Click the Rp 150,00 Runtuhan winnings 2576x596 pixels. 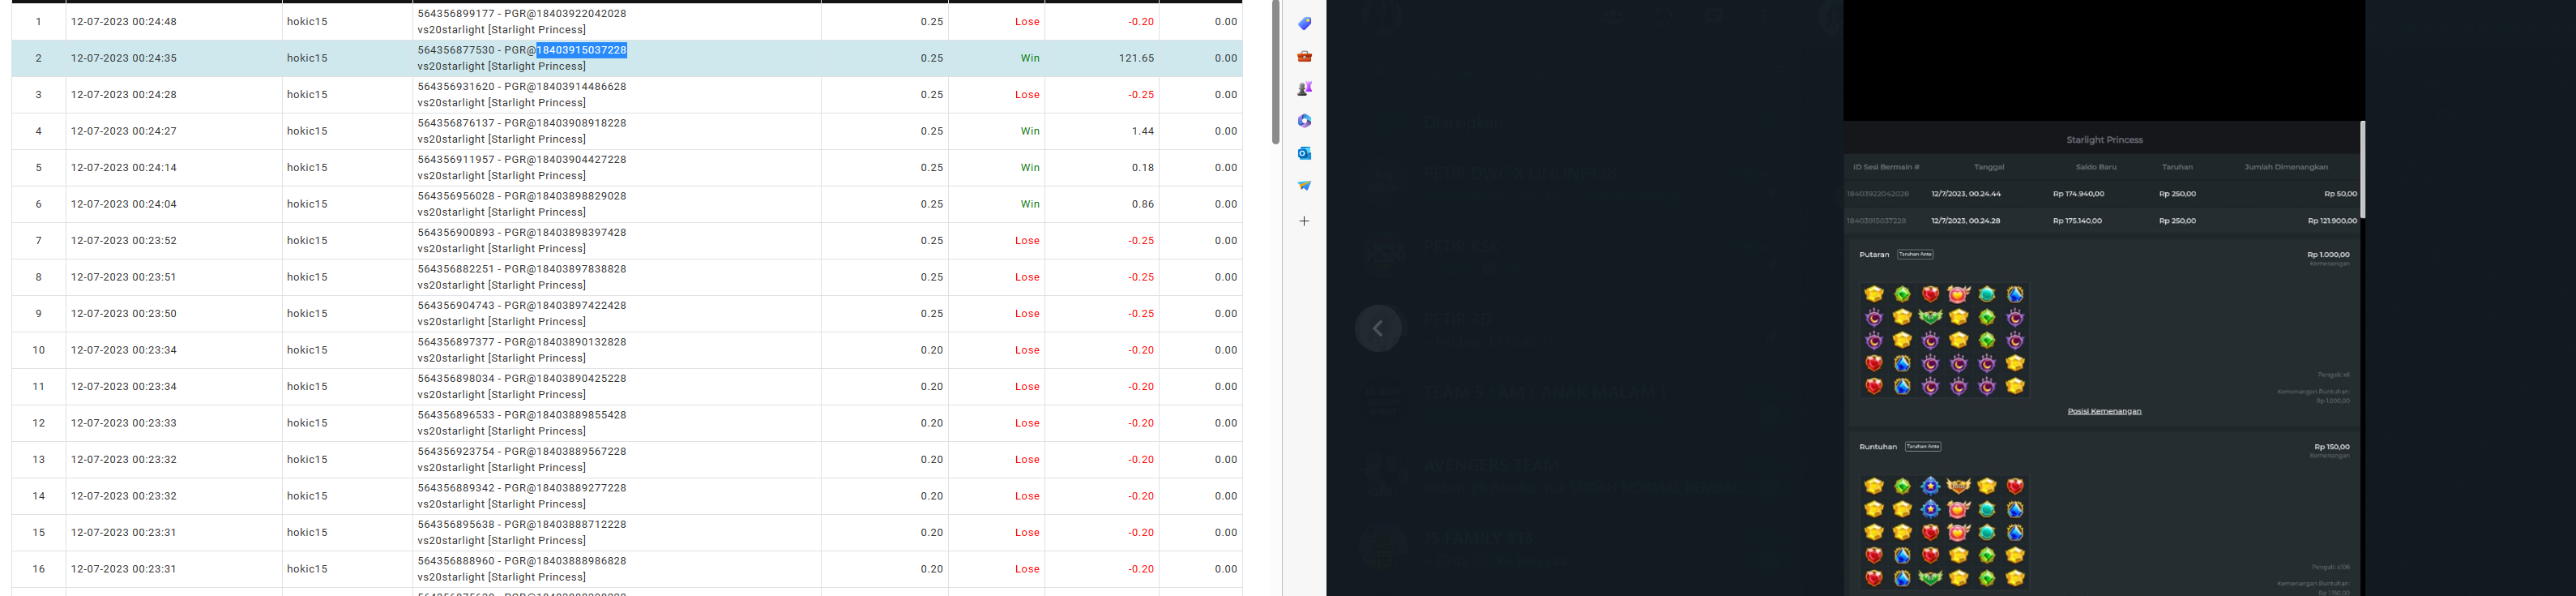click(2332, 447)
